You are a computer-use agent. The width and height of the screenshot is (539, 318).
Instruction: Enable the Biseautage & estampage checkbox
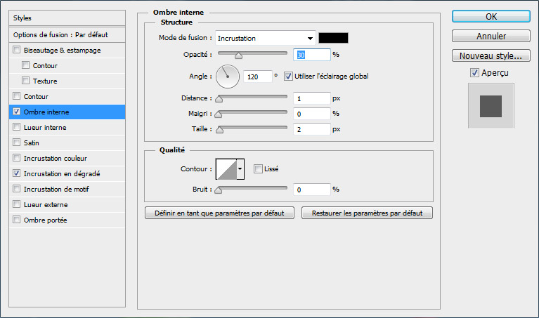click(x=16, y=50)
